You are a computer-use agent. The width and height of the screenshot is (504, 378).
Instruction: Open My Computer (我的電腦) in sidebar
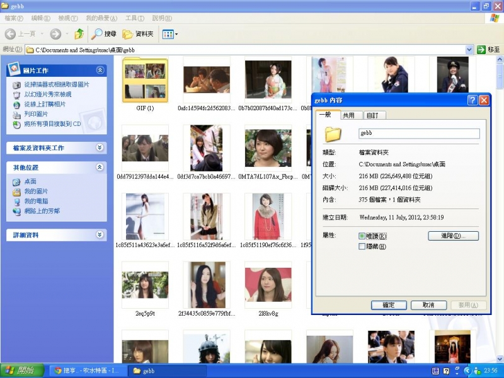[36, 201]
